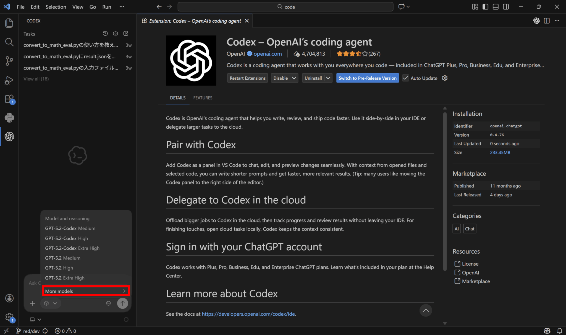Toggle the bottom panel layout button
This screenshot has height=335, width=566.
[x=496, y=7]
